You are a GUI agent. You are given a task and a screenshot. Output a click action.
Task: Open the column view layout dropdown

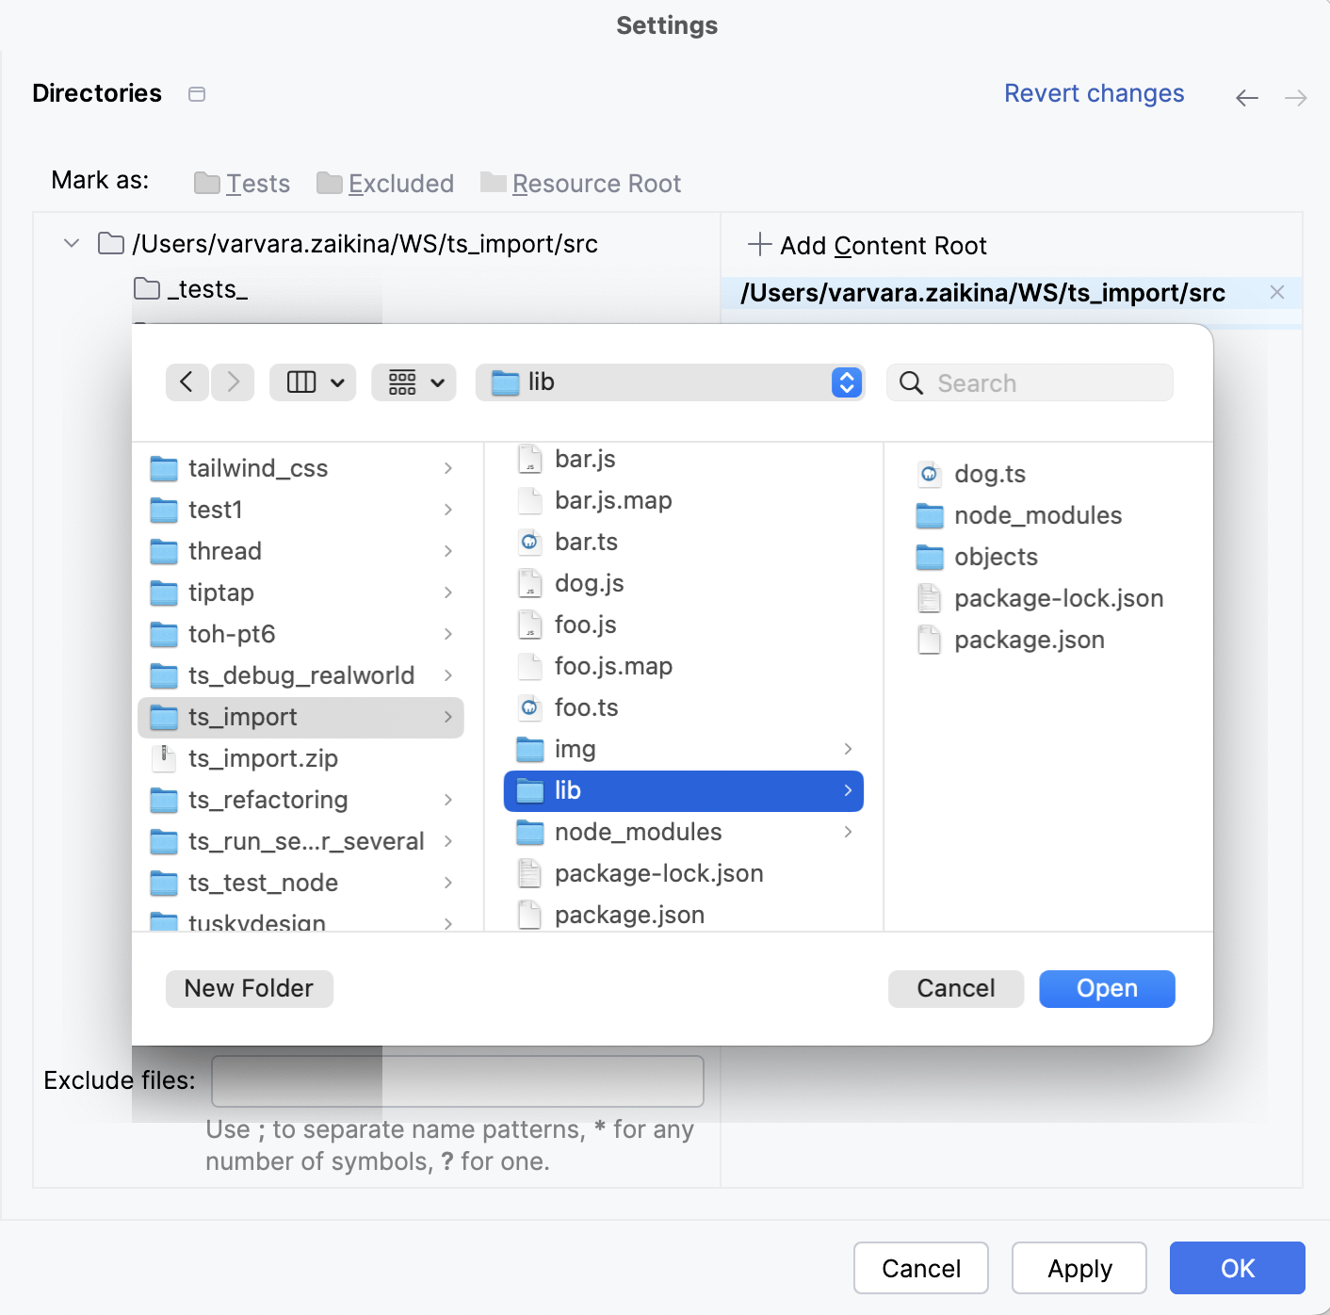[313, 382]
